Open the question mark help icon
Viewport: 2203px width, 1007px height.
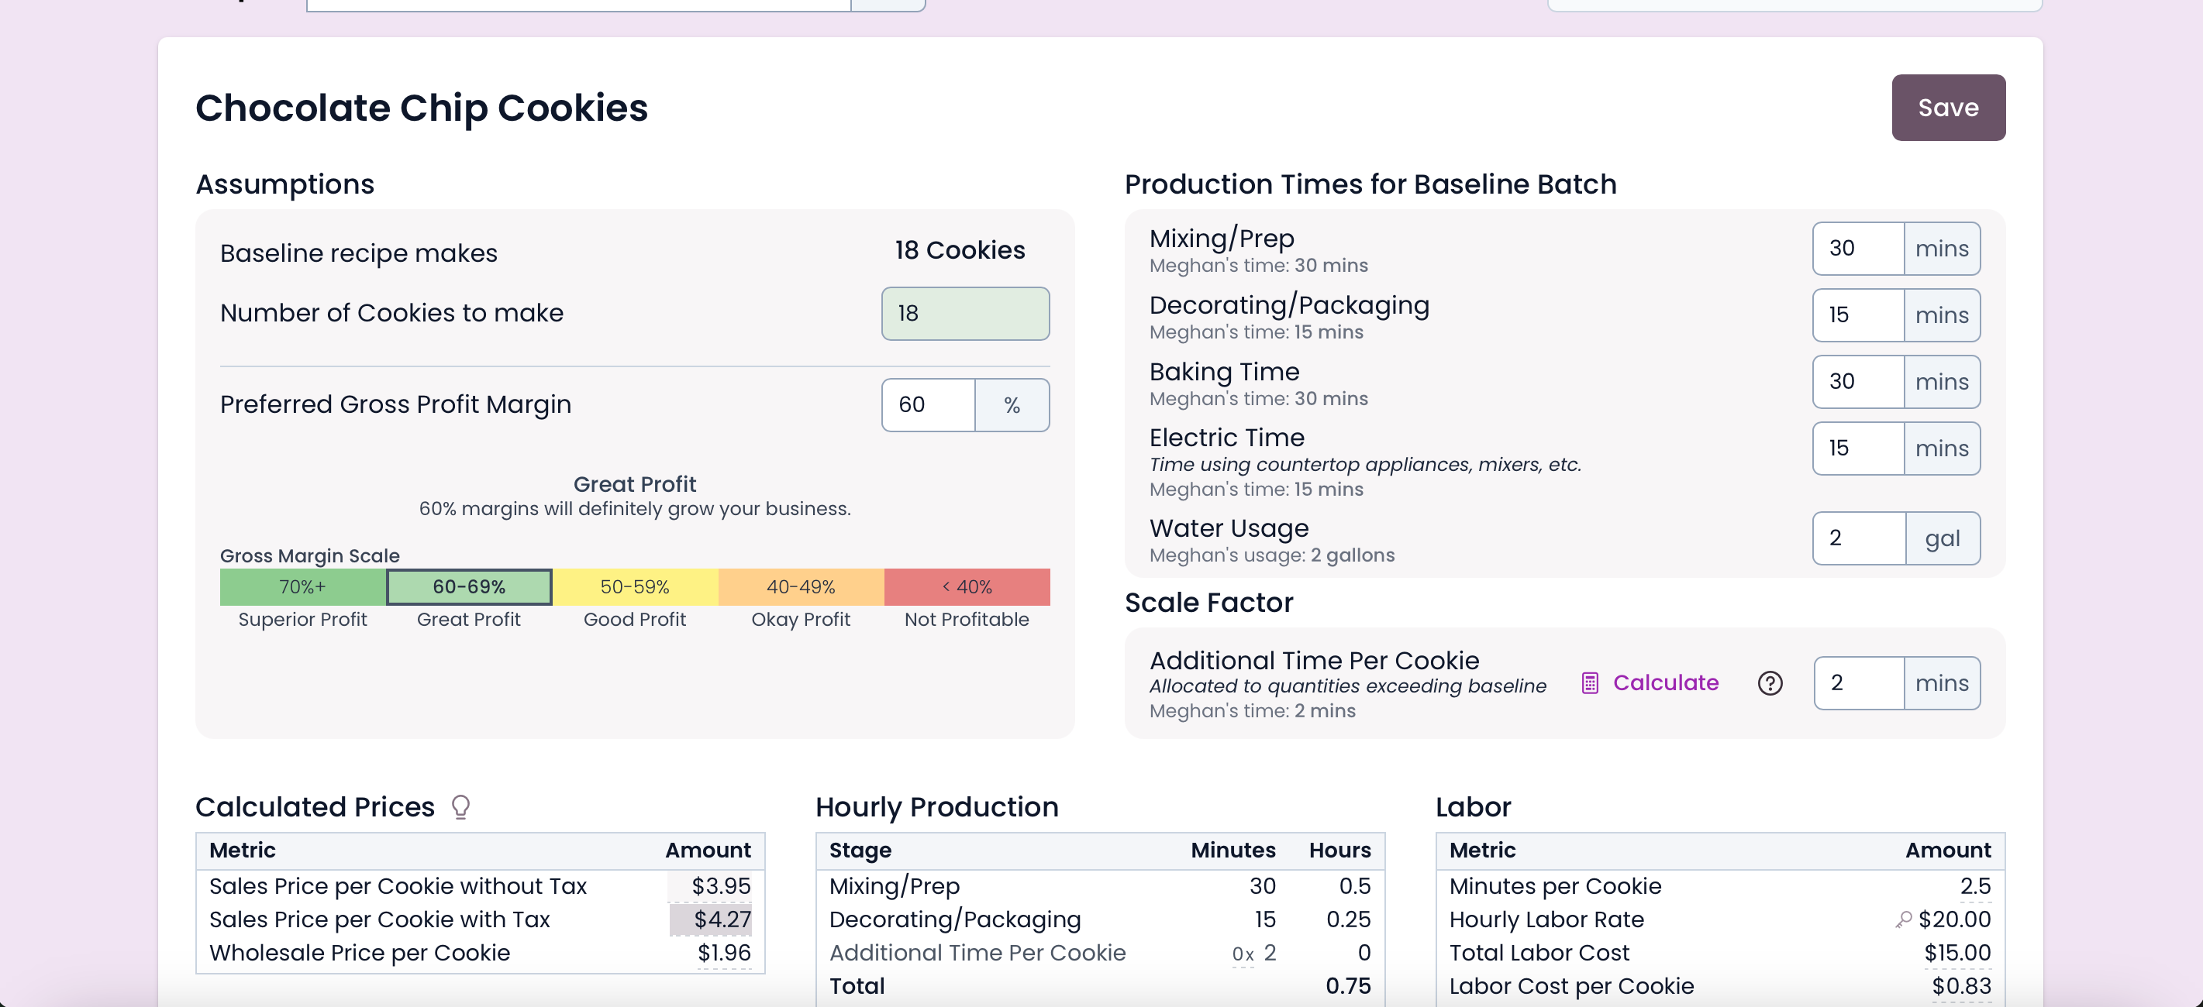1770,683
